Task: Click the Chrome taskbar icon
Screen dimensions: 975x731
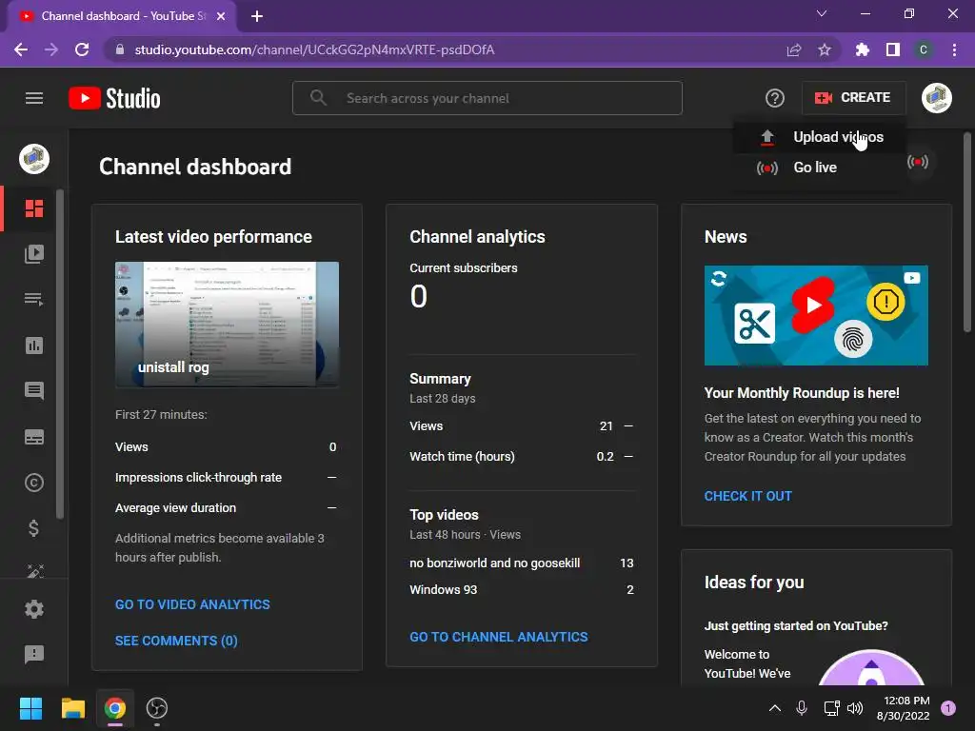Action: click(x=115, y=708)
